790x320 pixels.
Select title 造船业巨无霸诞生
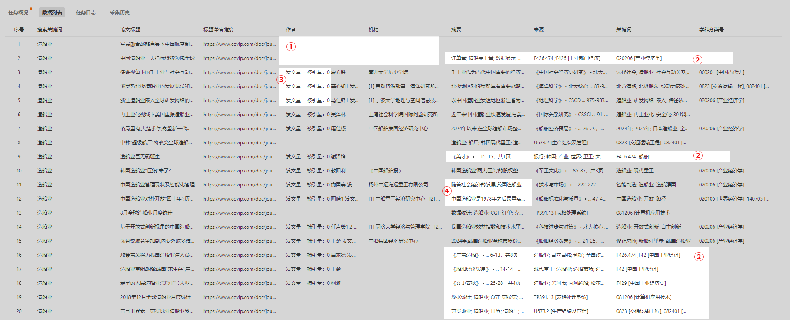point(140,157)
